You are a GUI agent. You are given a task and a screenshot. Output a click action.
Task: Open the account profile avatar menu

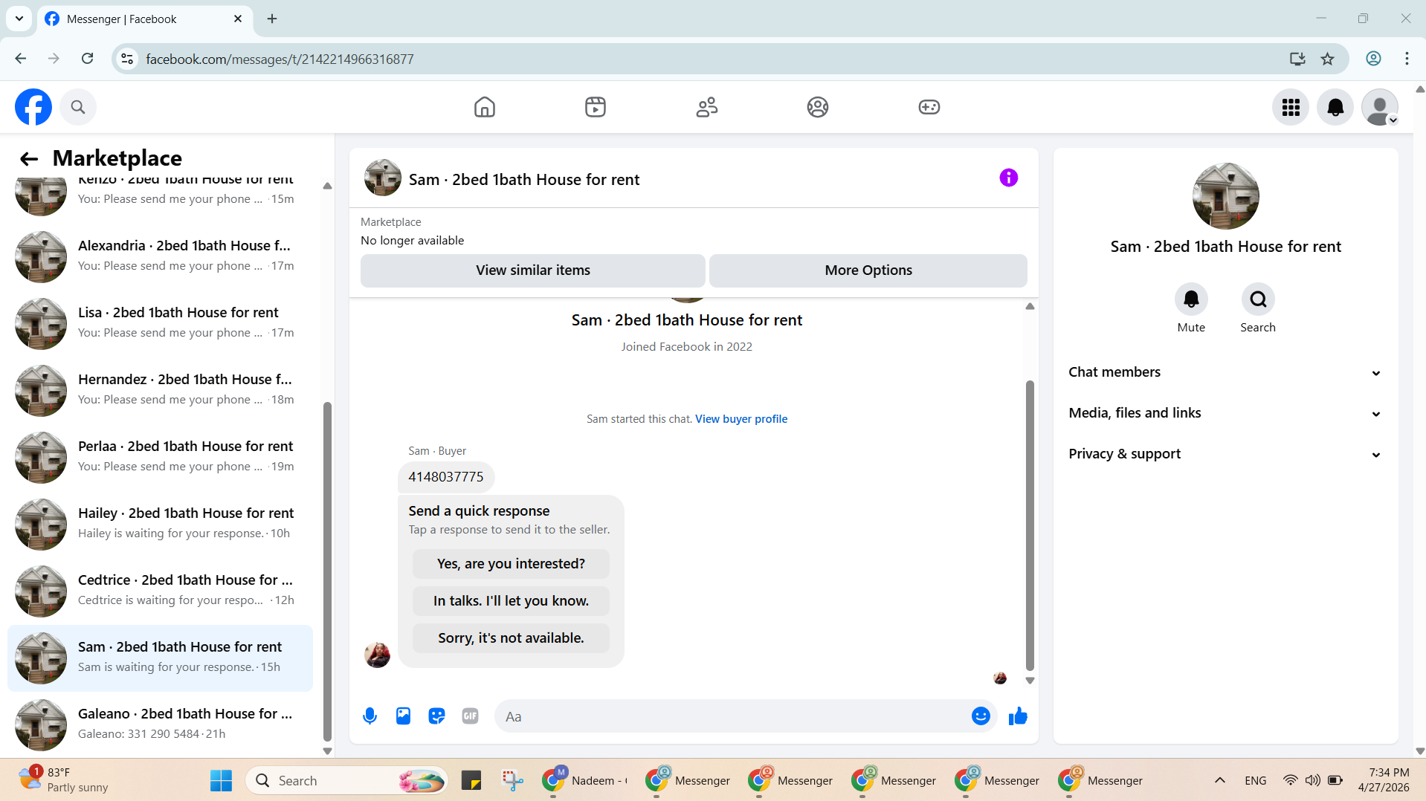1380,108
